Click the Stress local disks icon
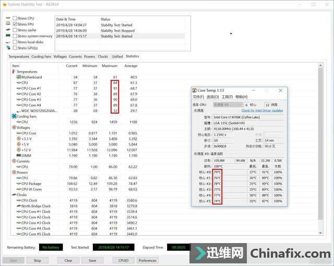 (x=8, y=42)
